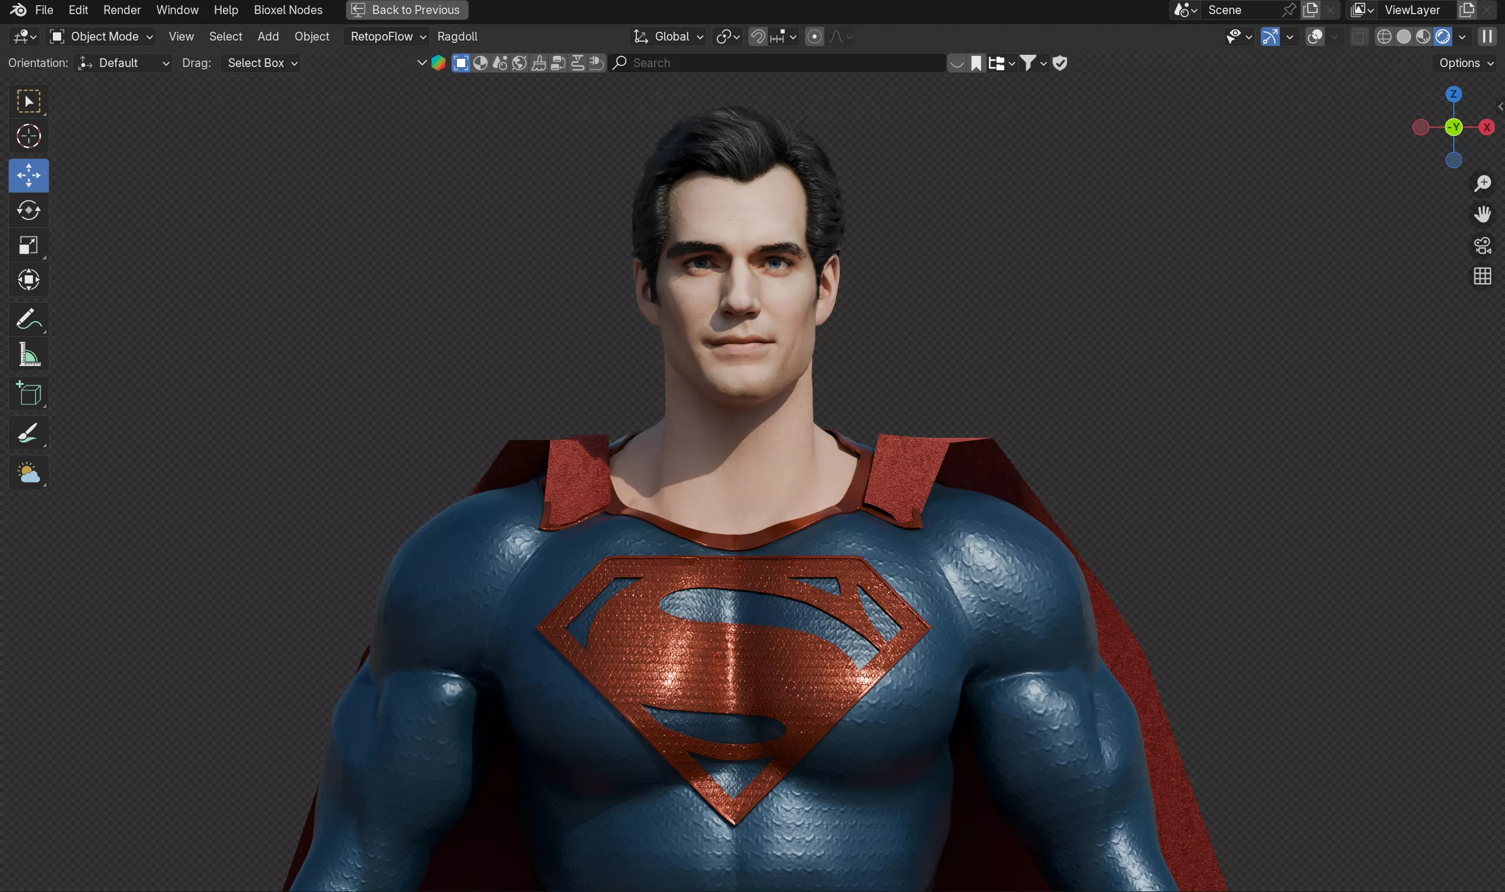Toggle proportional editing button

[814, 36]
